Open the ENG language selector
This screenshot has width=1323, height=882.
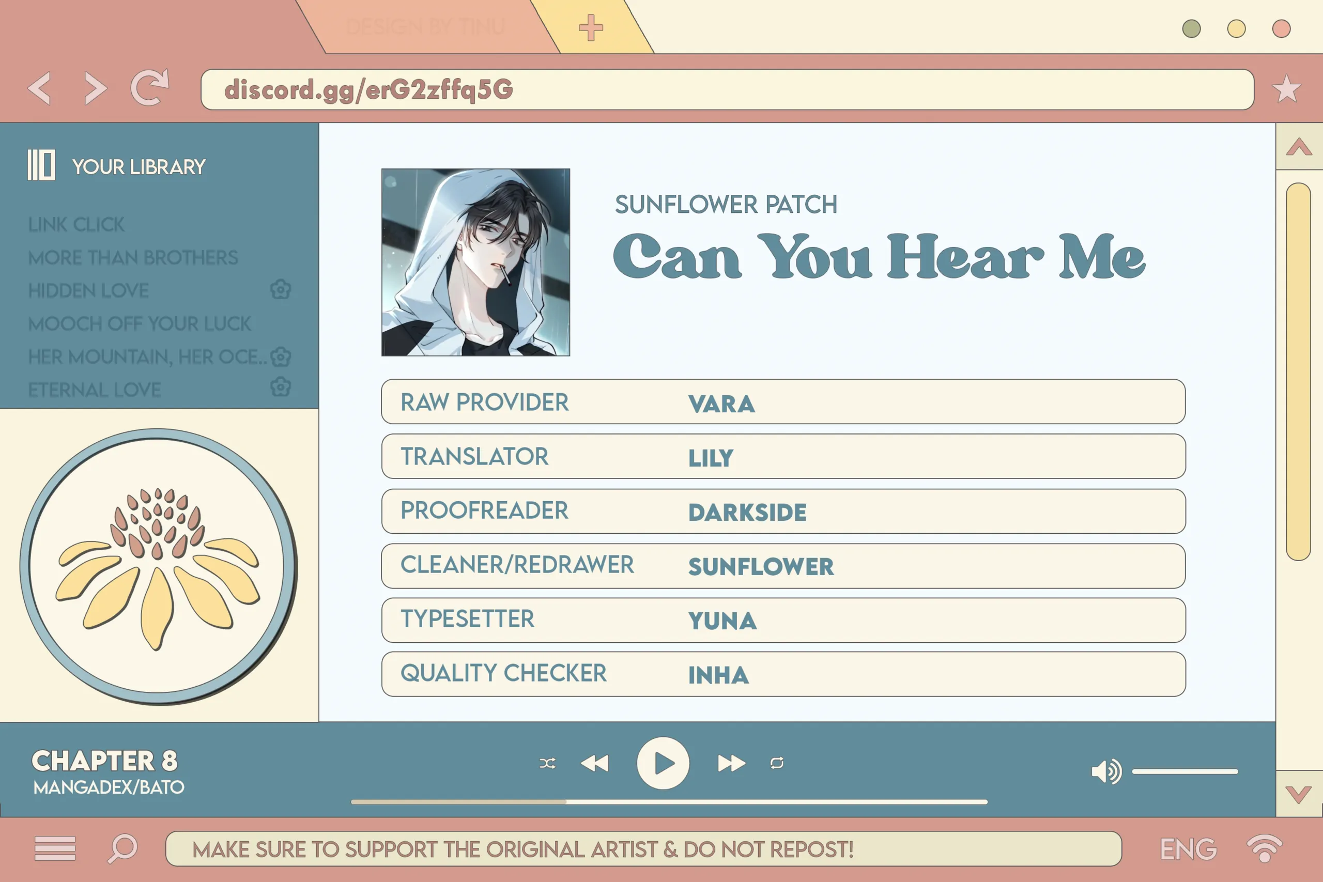point(1188,849)
